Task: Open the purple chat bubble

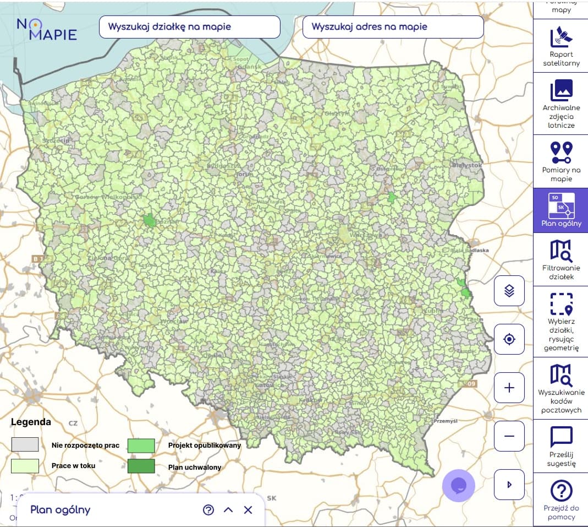Action: (x=459, y=485)
